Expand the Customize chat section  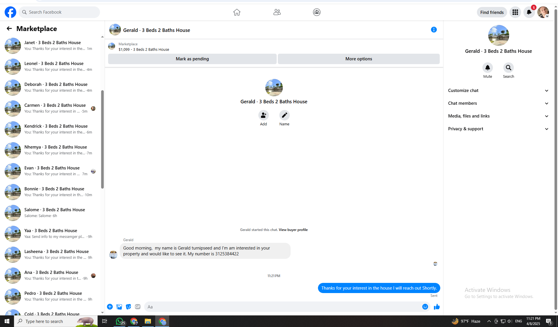[x=498, y=91]
